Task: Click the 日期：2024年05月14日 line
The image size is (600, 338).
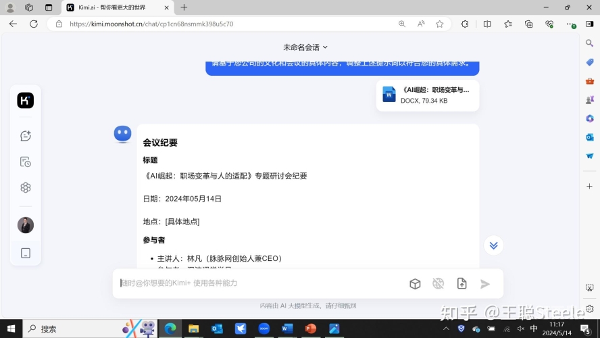Action: pos(182,199)
